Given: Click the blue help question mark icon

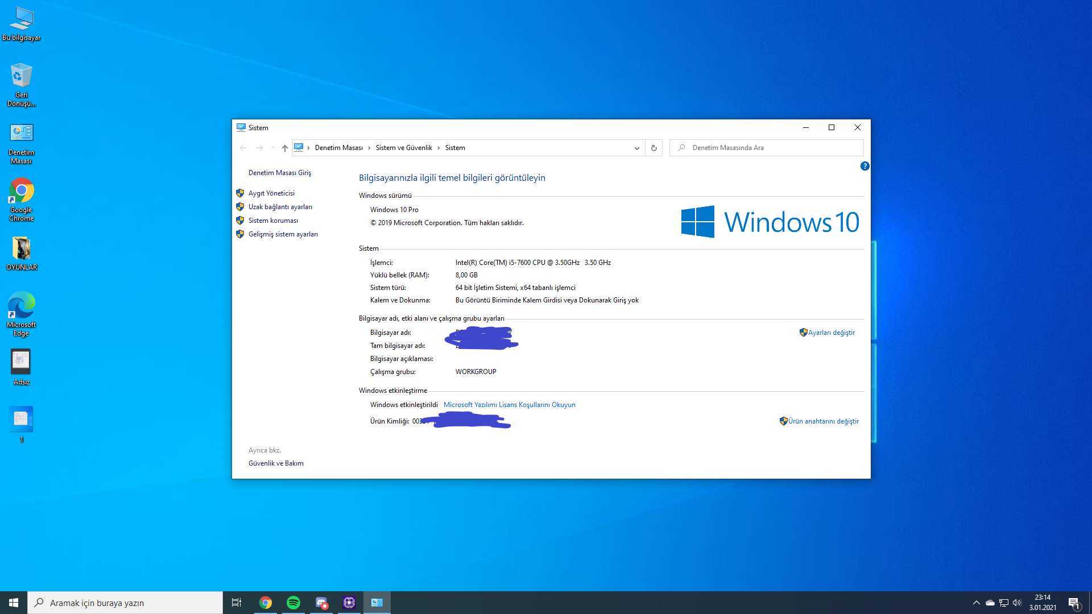Looking at the screenshot, I should (864, 166).
